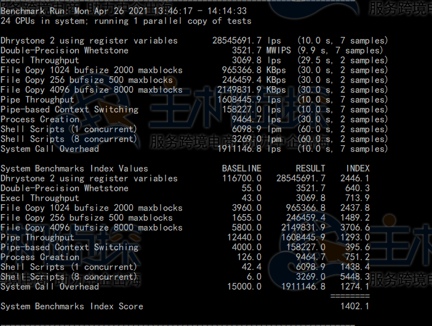Click the Benchmark Run date header line

pos(123,11)
